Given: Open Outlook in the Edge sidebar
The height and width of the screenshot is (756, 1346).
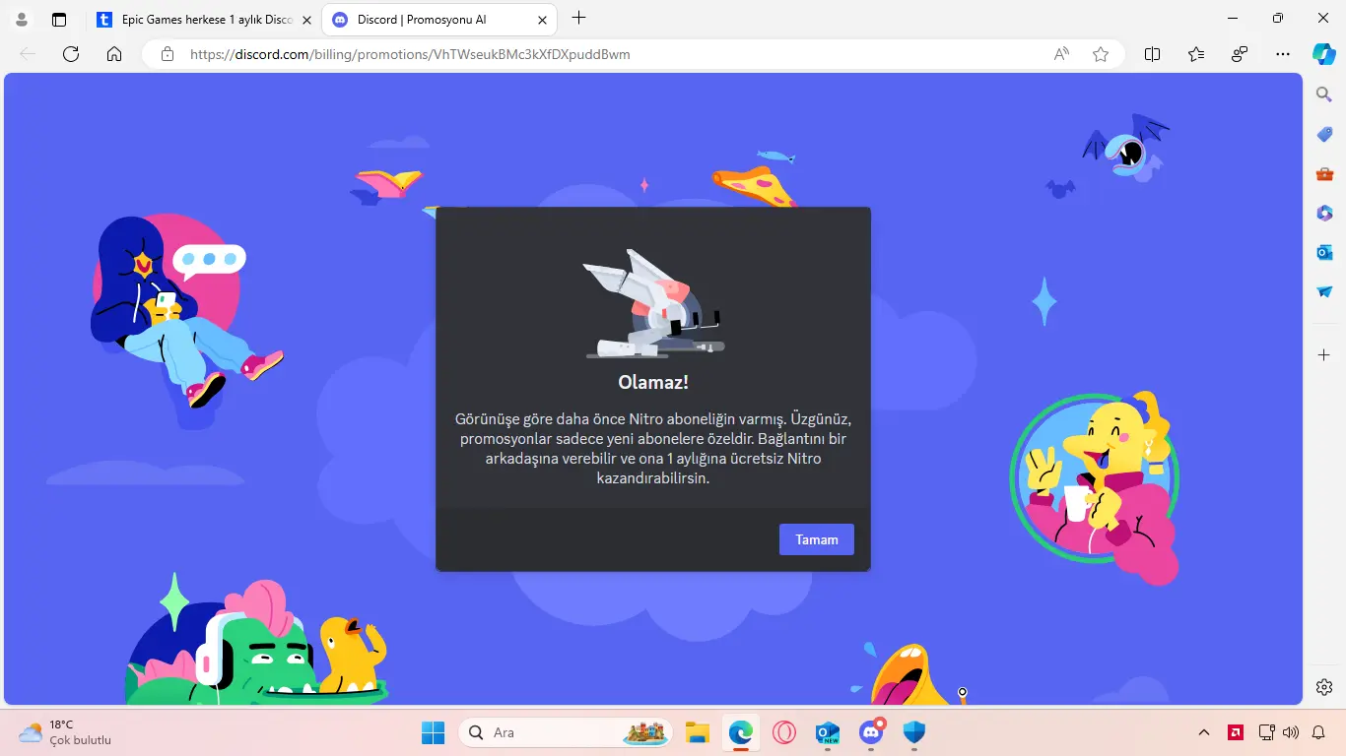Looking at the screenshot, I should pyautogui.click(x=1324, y=253).
